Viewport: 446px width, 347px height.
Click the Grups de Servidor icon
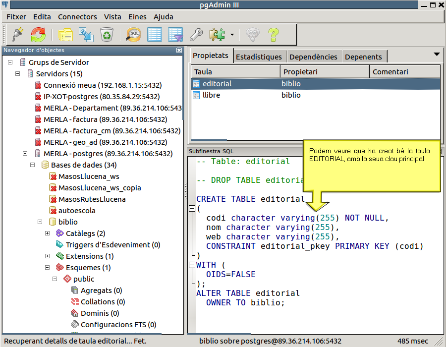click(23, 62)
